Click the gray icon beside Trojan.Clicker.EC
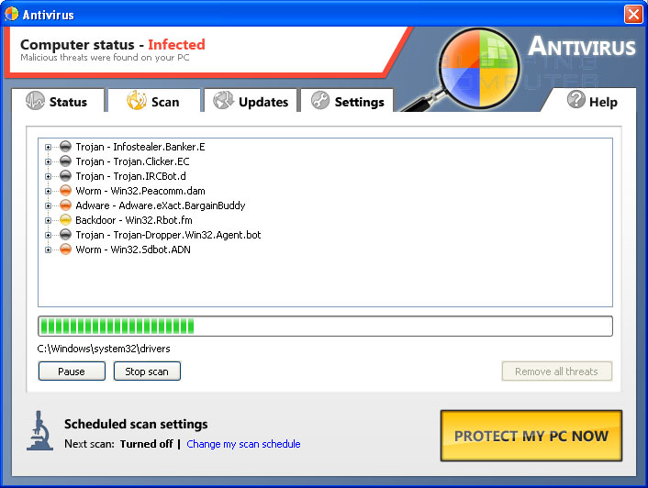648x488 pixels. 65,161
